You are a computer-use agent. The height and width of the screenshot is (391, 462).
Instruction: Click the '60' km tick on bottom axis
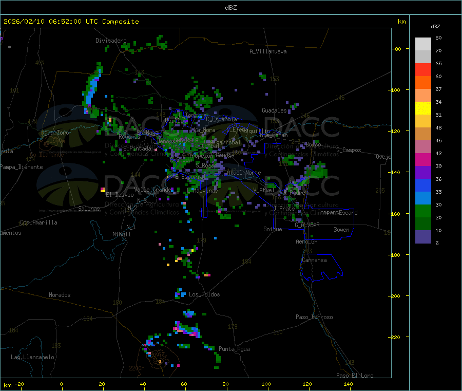(x=184, y=384)
